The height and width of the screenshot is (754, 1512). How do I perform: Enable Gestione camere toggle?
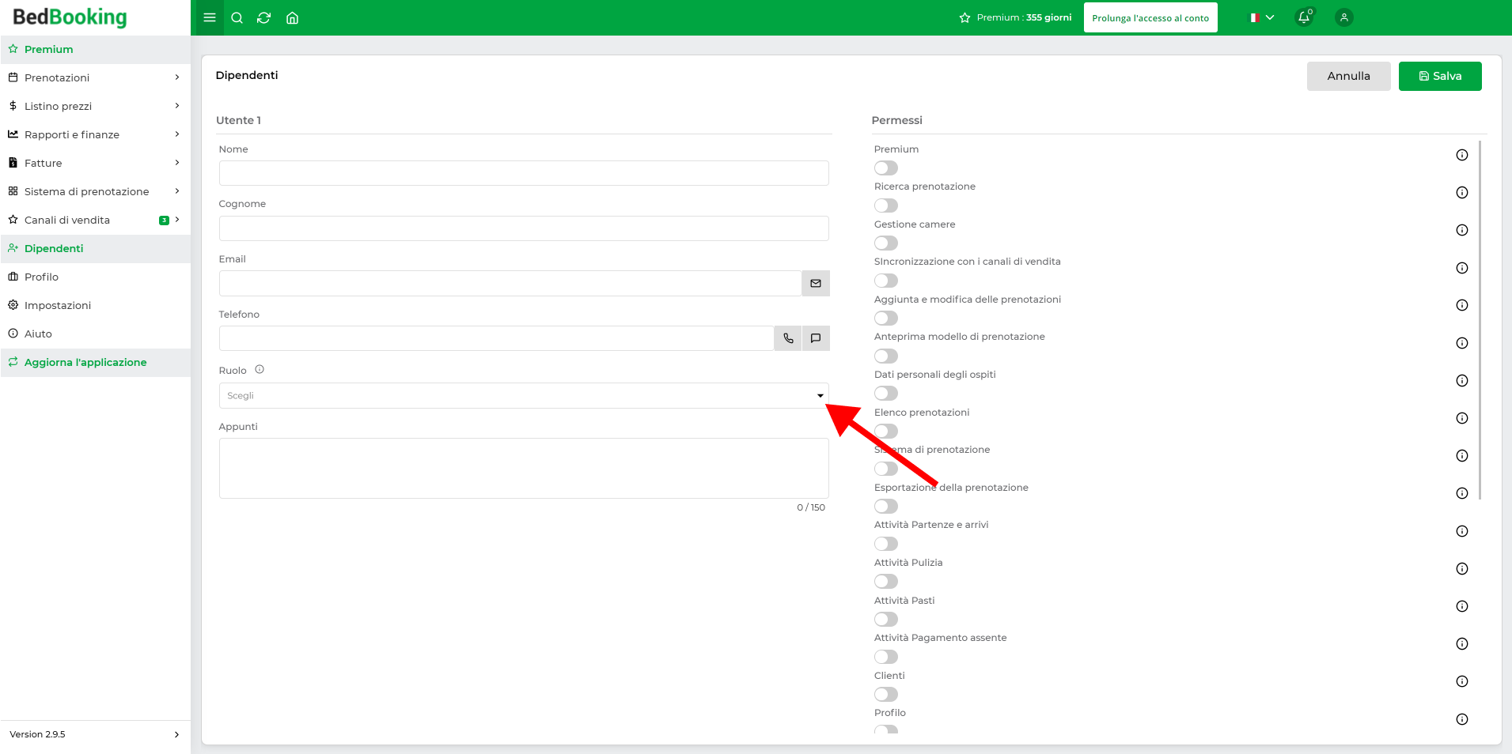[886, 243]
